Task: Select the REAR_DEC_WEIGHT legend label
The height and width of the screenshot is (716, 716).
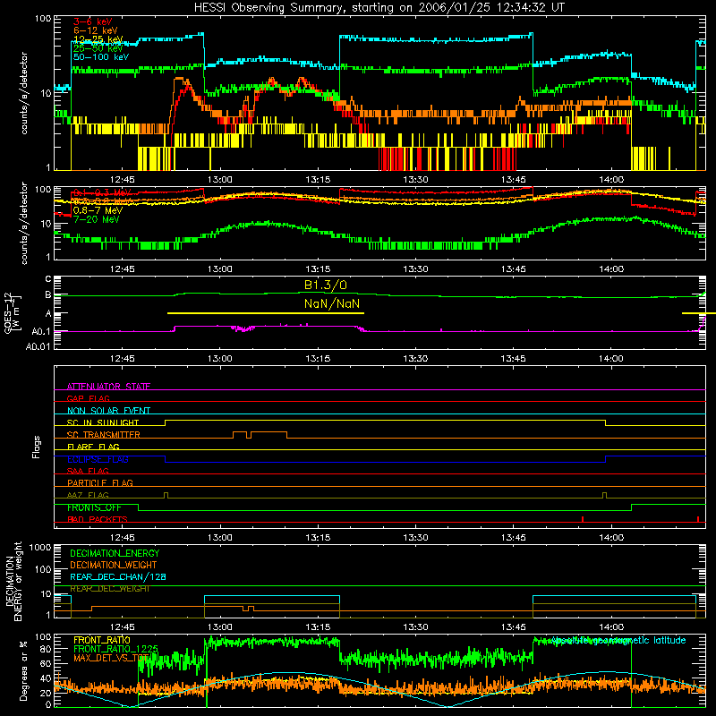Action: click(x=109, y=589)
